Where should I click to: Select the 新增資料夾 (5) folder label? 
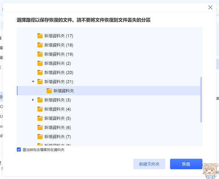click(58, 118)
